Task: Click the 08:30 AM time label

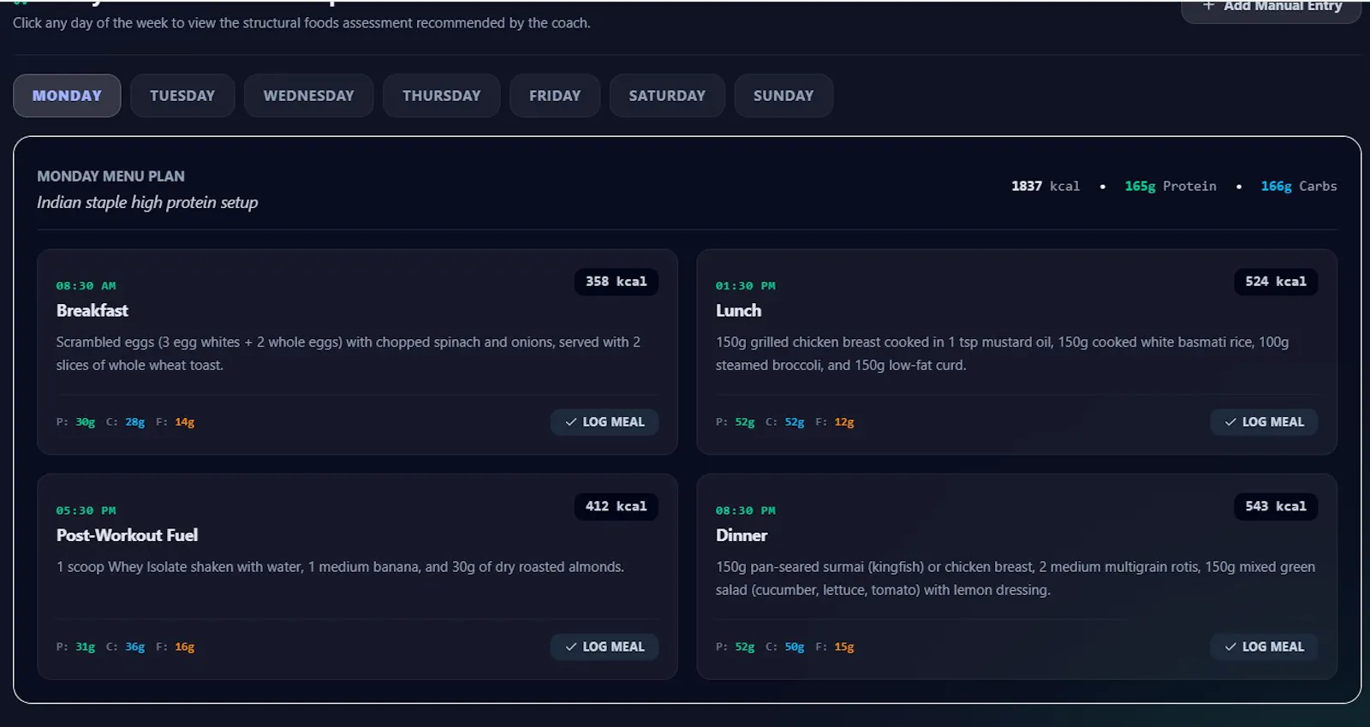Action: (x=86, y=286)
